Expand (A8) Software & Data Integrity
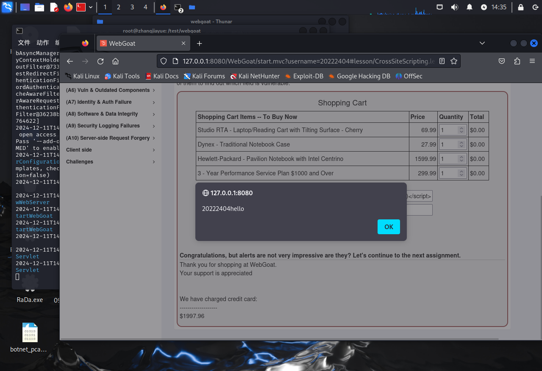542x371 pixels. coord(110,114)
